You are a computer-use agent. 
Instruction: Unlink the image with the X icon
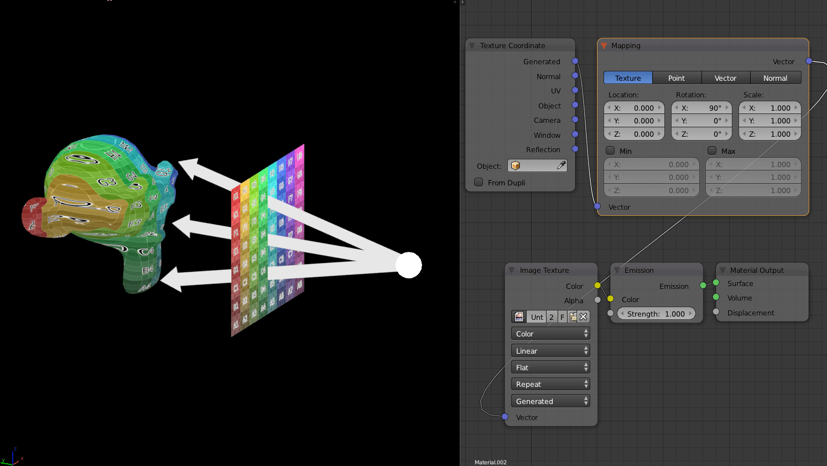tap(584, 317)
